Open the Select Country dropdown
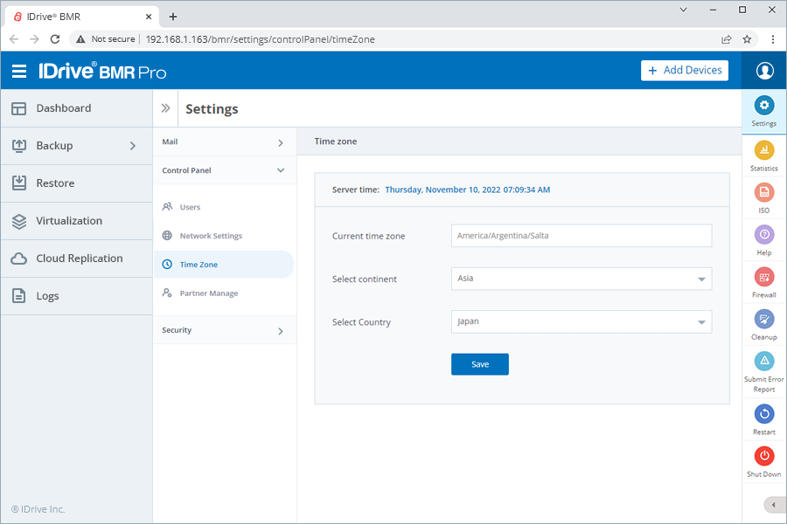 point(582,322)
